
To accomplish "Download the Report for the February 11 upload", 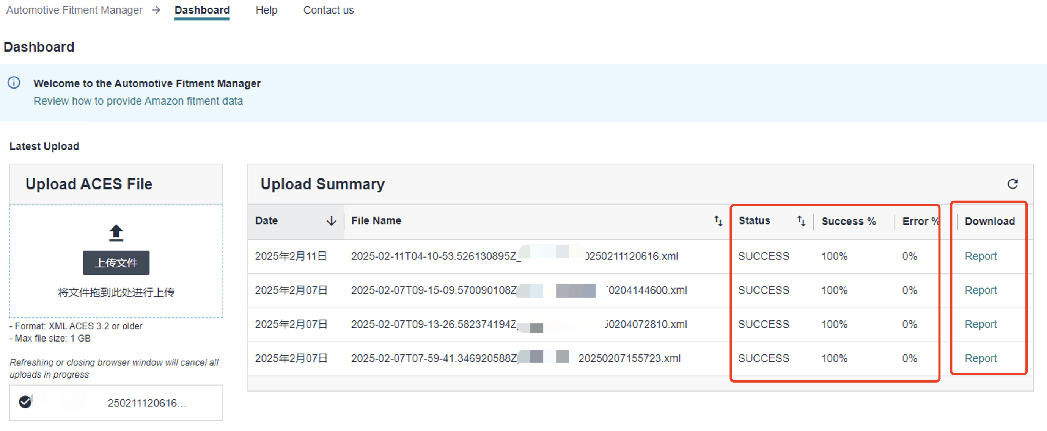I will point(980,256).
